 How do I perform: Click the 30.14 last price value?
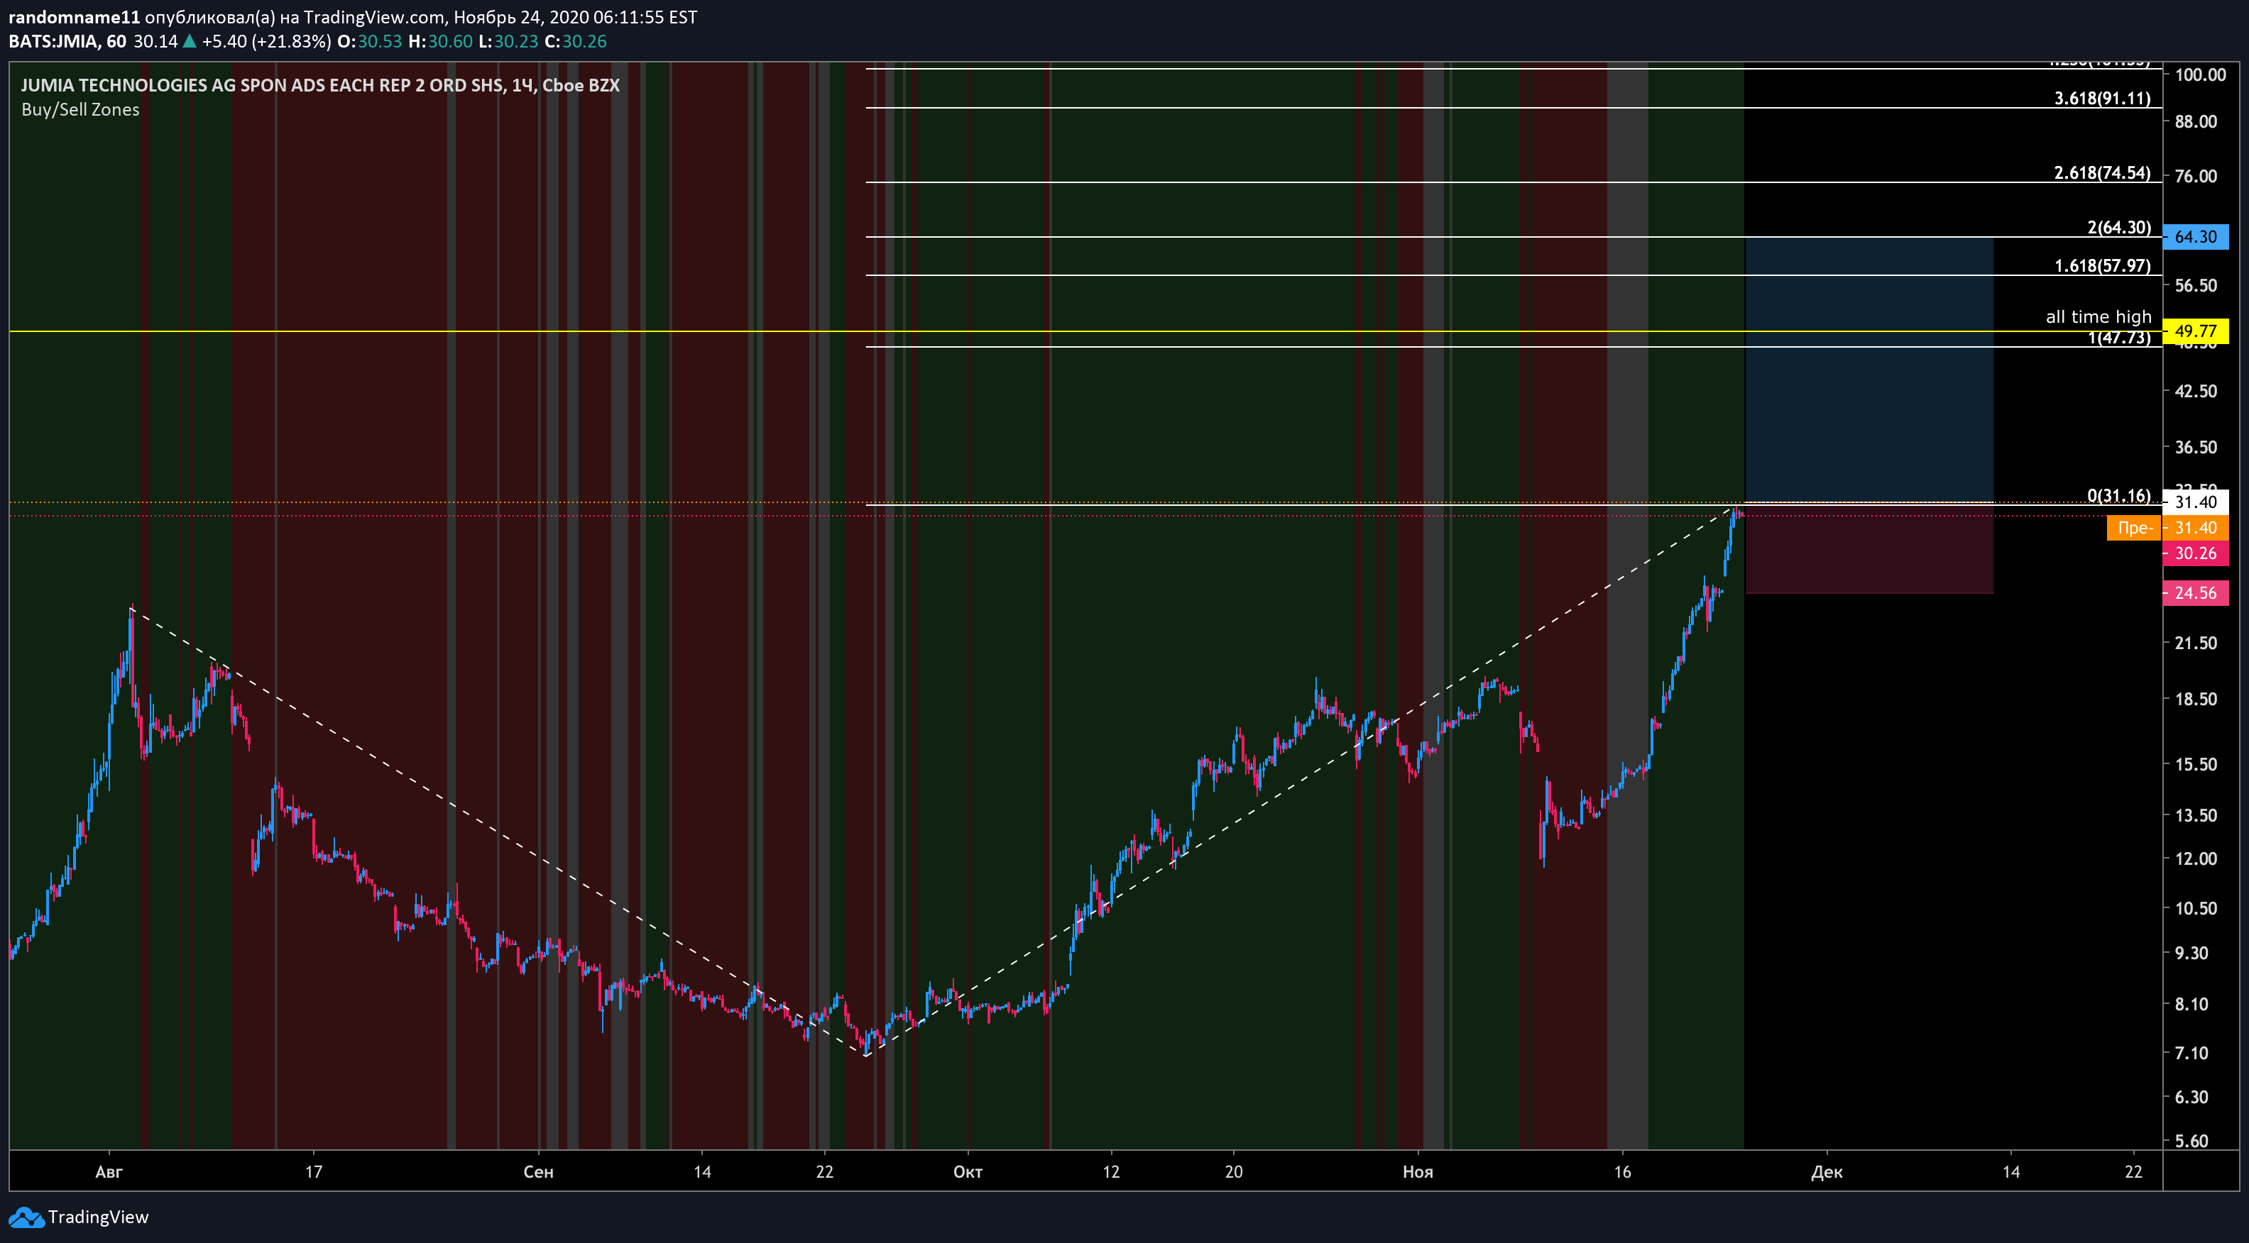click(x=155, y=41)
